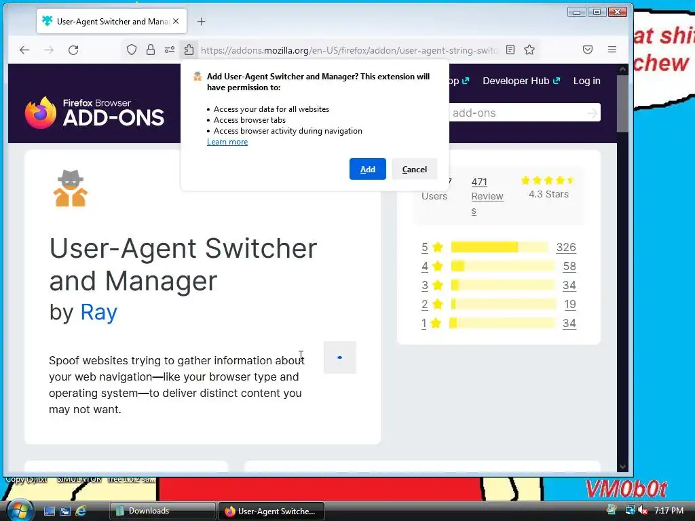Click the loading install button beside description
Image resolution: width=695 pixels, height=521 pixels.
[340, 358]
